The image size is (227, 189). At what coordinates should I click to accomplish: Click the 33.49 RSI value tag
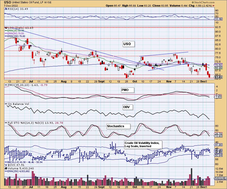pos(218,19)
